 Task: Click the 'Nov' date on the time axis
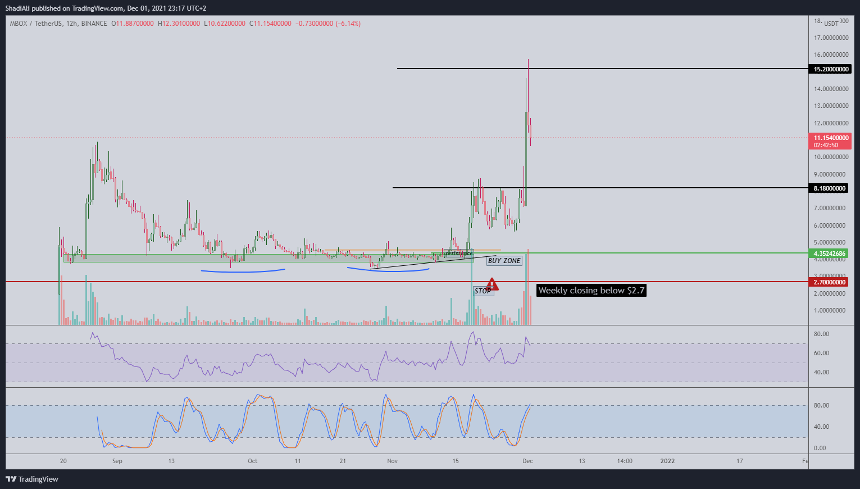(392, 461)
